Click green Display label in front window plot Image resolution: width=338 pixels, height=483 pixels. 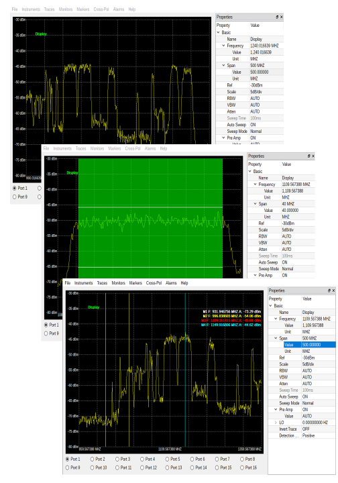click(94, 307)
